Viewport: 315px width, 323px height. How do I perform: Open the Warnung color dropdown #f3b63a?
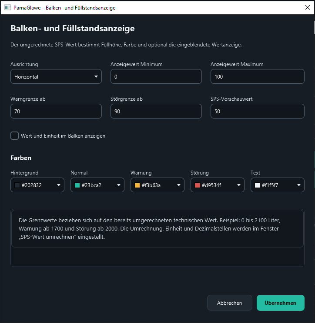click(x=157, y=185)
